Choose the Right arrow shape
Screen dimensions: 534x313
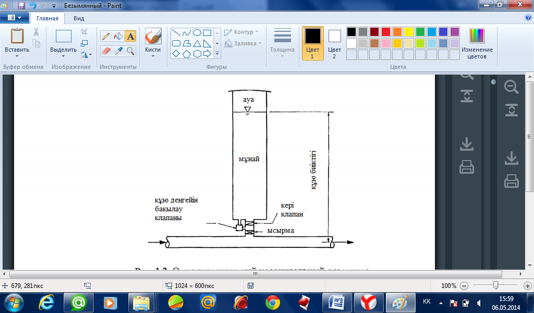click(207, 54)
